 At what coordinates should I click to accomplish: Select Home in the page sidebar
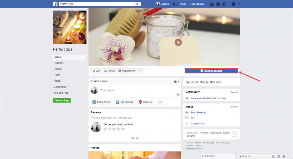pos(69,57)
